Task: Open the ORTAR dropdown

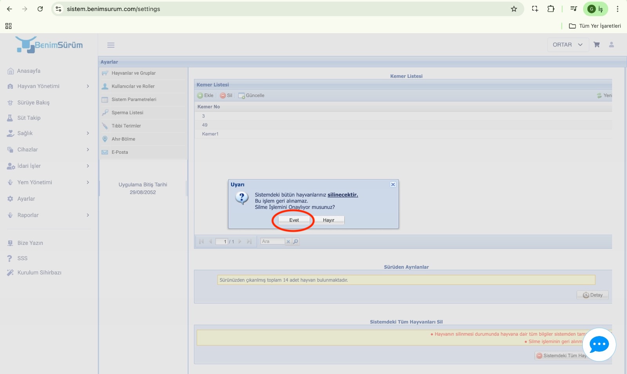Action: coord(567,45)
